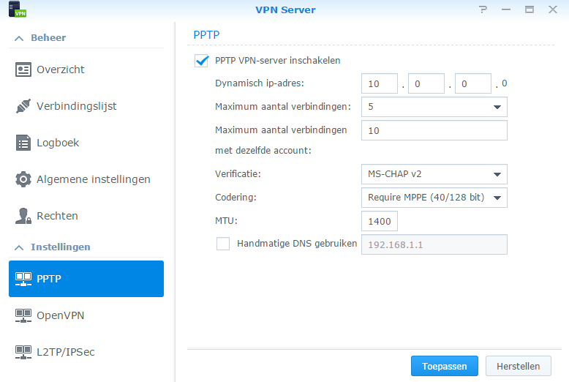
Task: Click into the MTU 1400 field
Action: [x=380, y=221]
